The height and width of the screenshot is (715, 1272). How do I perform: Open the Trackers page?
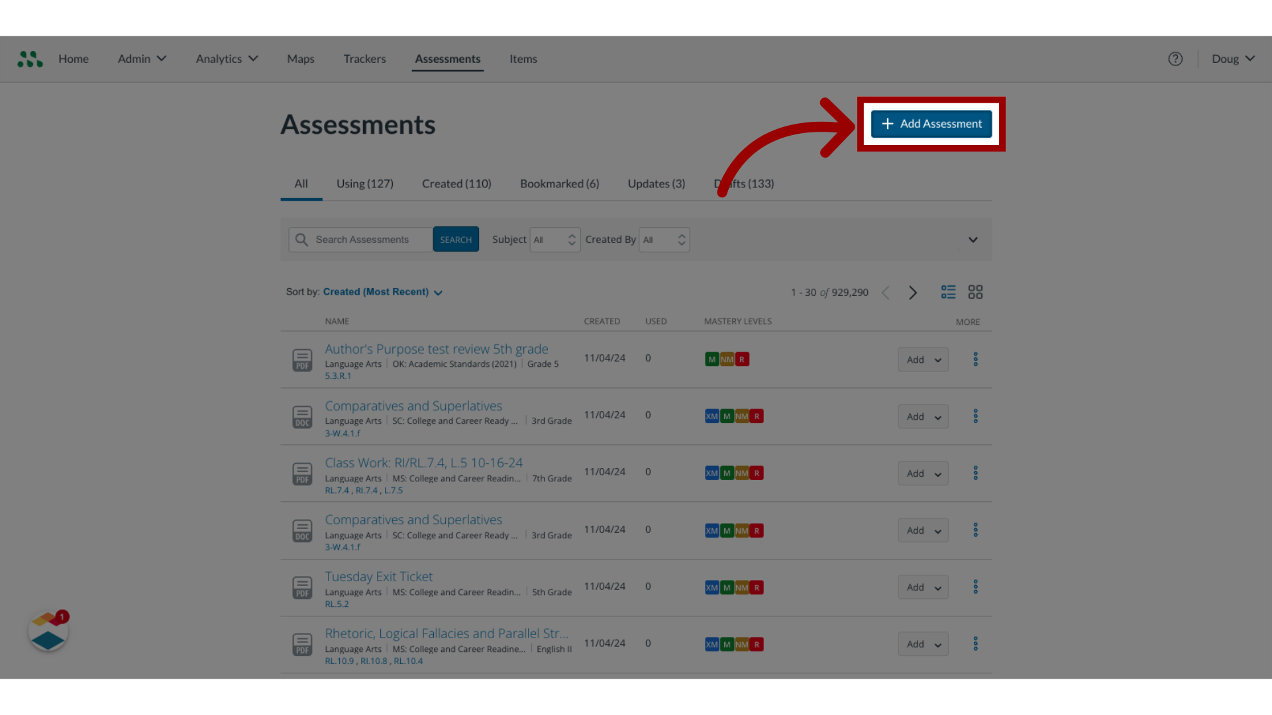click(364, 59)
